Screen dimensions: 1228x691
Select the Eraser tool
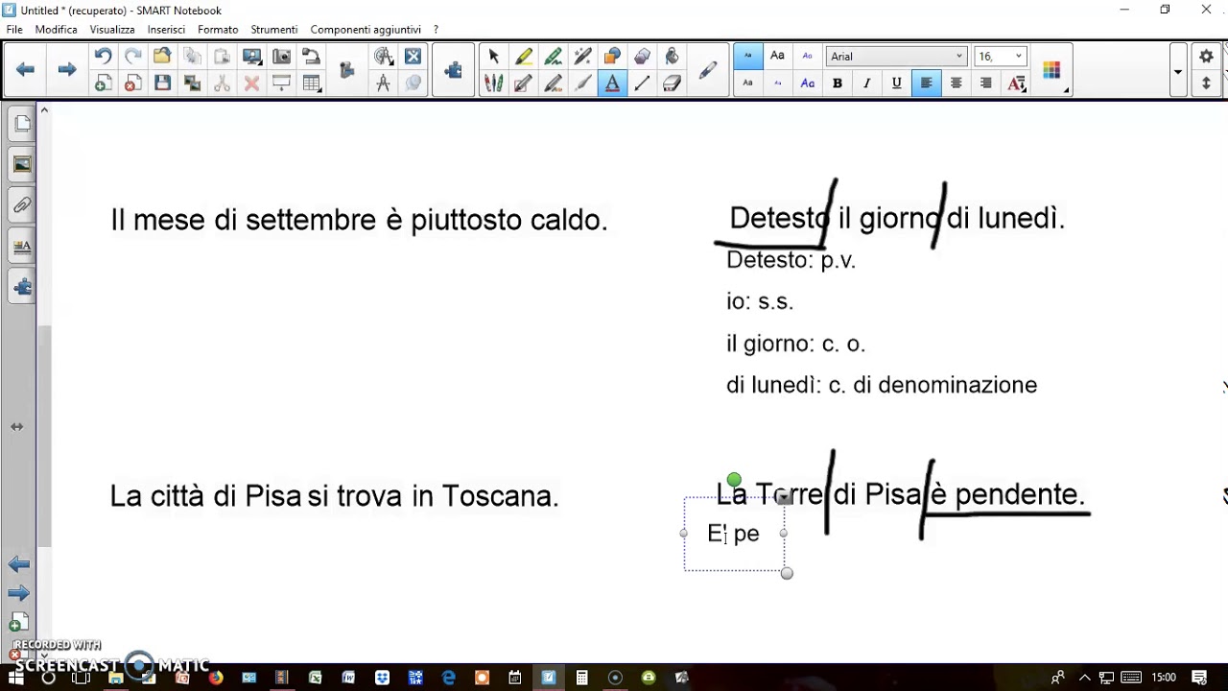tap(672, 83)
